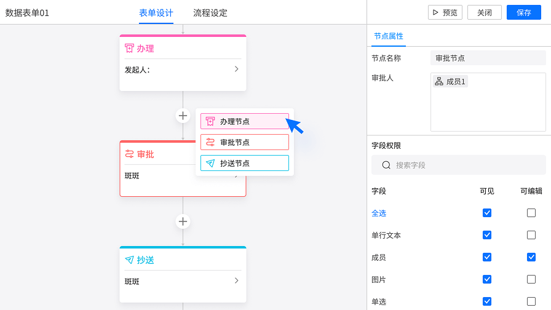Switch to 流程设定 tab
The width and height of the screenshot is (551, 310).
coord(210,13)
